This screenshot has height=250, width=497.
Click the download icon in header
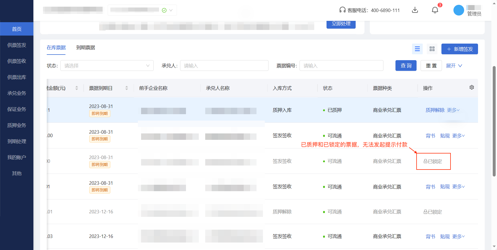click(415, 10)
